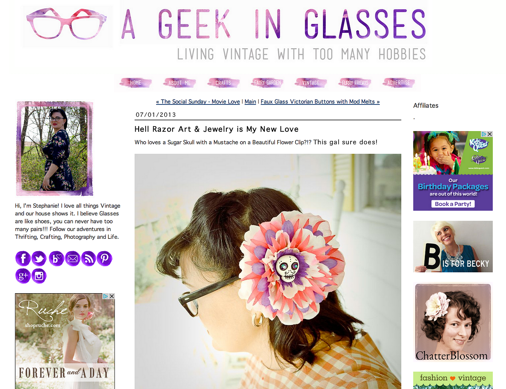Go to the Home menu item
Screen dimensions: 506x389
coord(136,83)
